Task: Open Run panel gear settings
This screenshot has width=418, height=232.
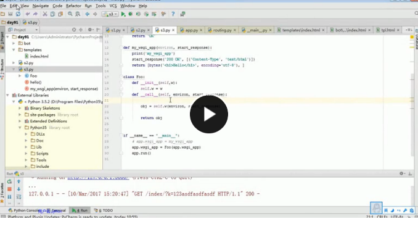Action: coord(402,173)
